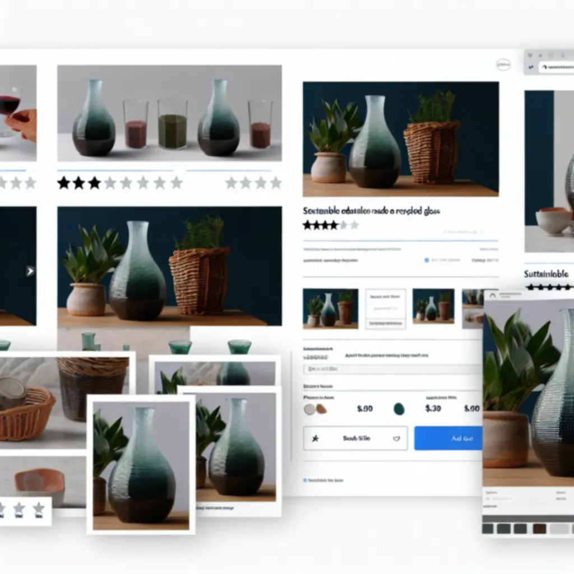Select the grey and tan color option
The image size is (574, 574).
click(x=315, y=409)
